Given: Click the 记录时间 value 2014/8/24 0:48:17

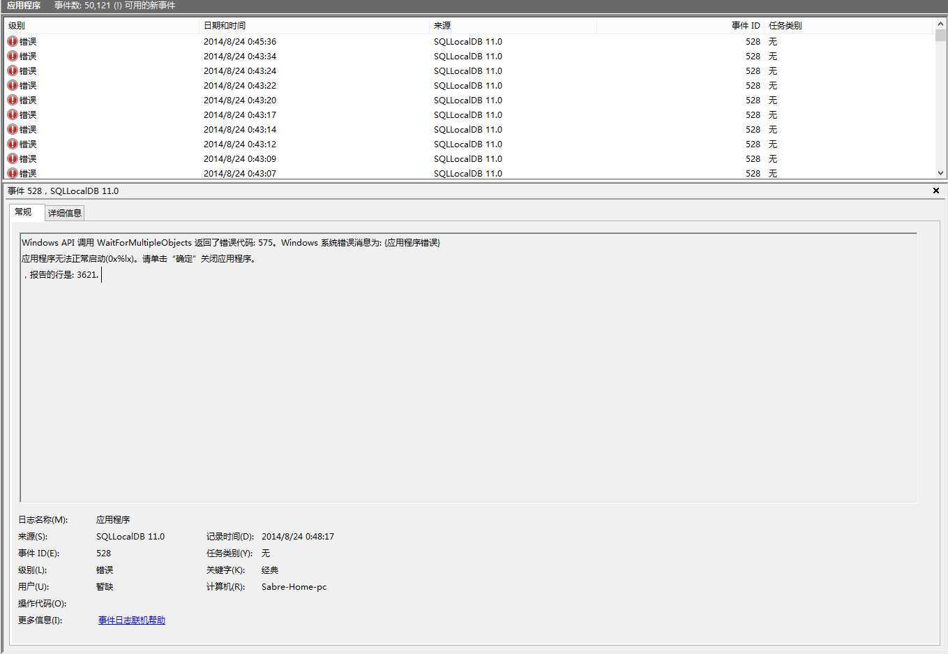Looking at the screenshot, I should 298,536.
